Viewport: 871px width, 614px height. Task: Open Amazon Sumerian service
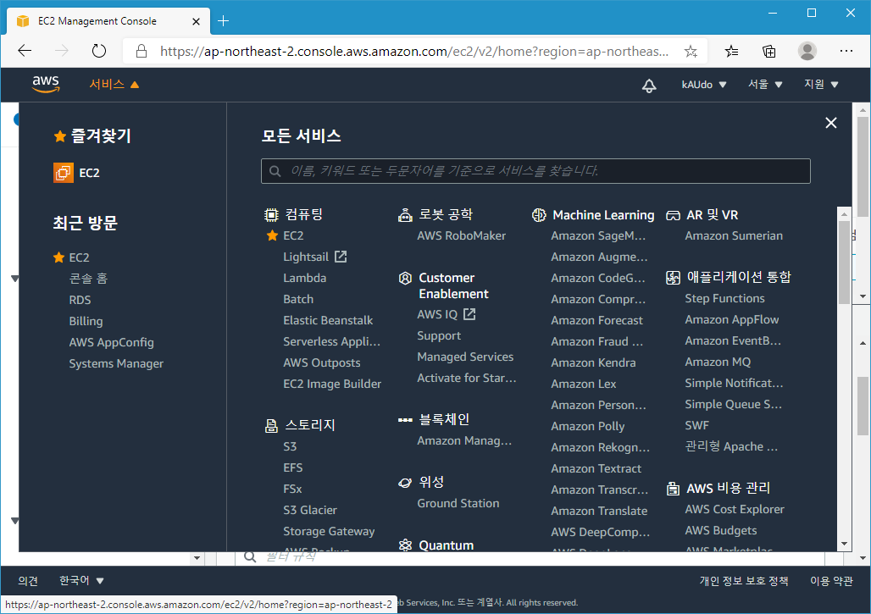(x=733, y=236)
